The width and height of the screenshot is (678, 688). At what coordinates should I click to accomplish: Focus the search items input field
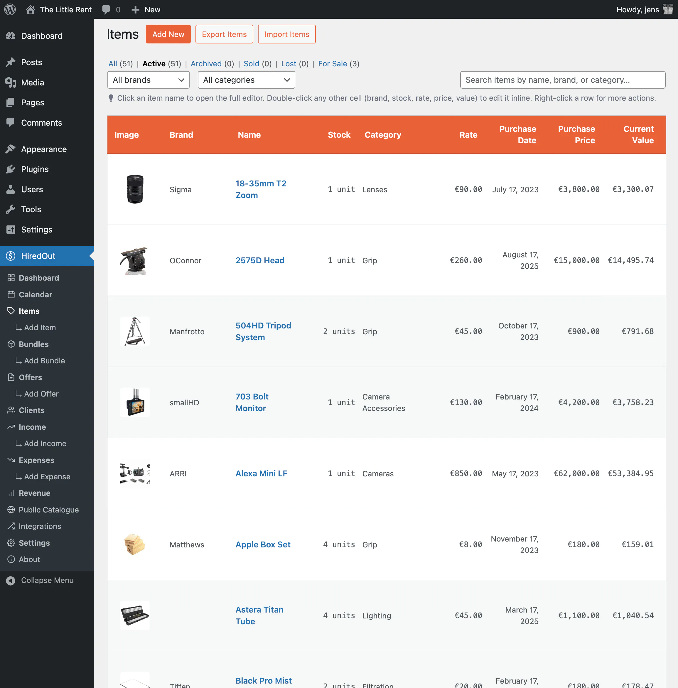[x=563, y=80]
